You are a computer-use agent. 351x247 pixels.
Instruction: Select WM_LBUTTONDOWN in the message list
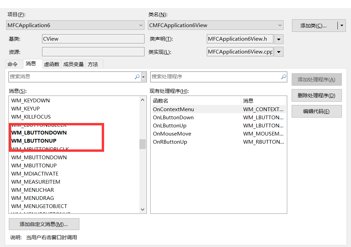coord(39,132)
